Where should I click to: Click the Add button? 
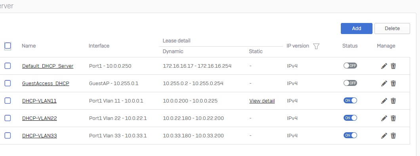click(357, 29)
